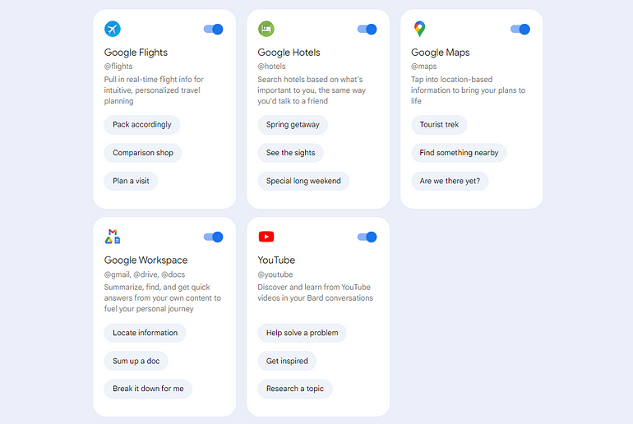Select the Tourist trek chip

pyautogui.click(x=439, y=125)
